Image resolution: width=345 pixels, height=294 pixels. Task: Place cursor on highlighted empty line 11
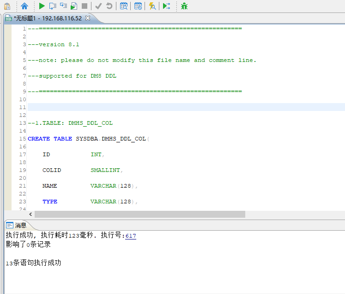[x=186, y=107]
